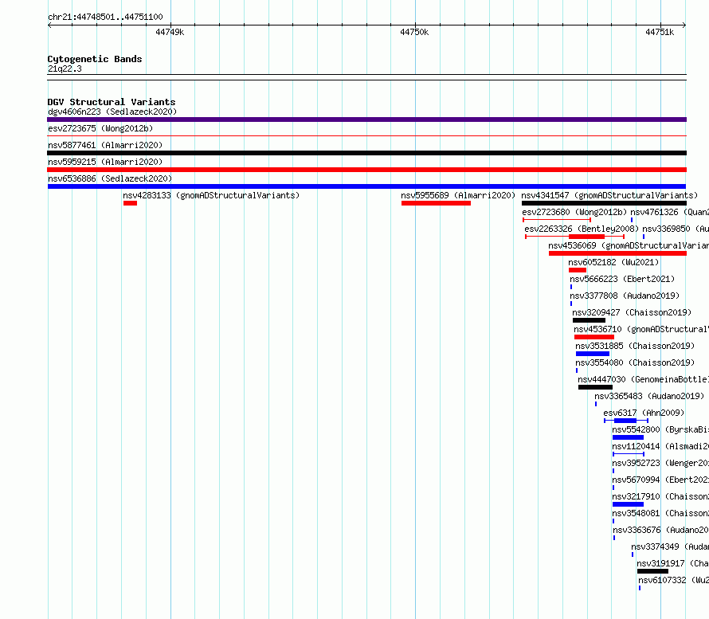Screen dimensions: 709x619
Task: Click nsv4536710 gnomAD variant label
Action: 641,329
